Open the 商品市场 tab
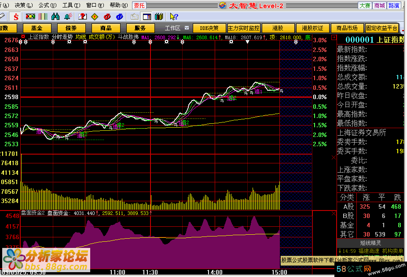The width and height of the screenshot is (407, 277). 347,28
